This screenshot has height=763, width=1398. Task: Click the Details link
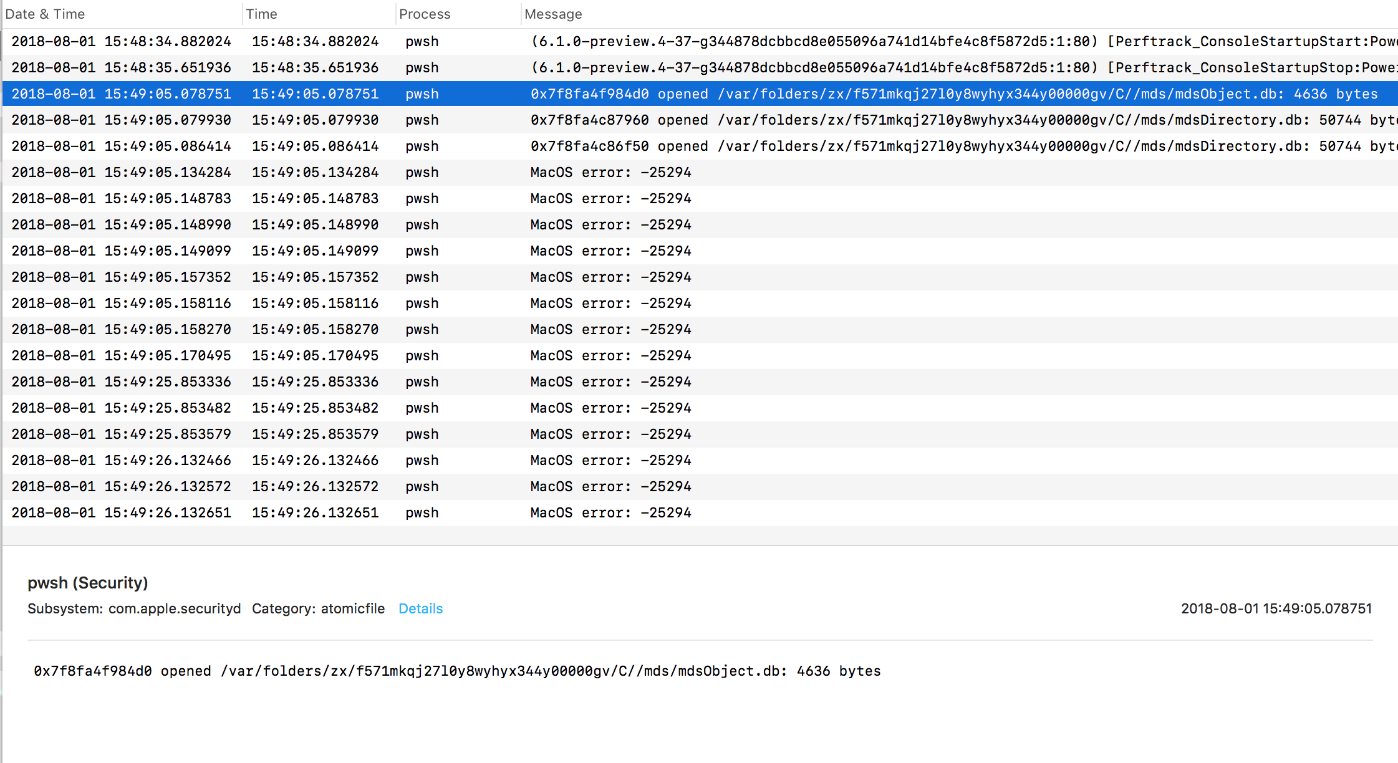(x=420, y=608)
